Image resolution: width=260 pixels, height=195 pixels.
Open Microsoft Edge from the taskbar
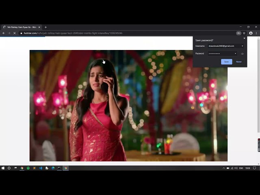click(x=53, y=168)
